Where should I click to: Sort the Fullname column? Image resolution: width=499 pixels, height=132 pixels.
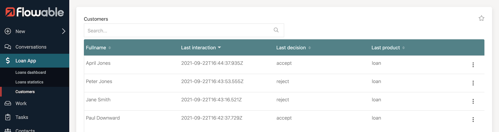point(110,48)
